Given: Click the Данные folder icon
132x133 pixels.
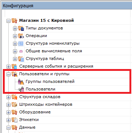Looking at the screenshot, I should (x=14, y=128).
